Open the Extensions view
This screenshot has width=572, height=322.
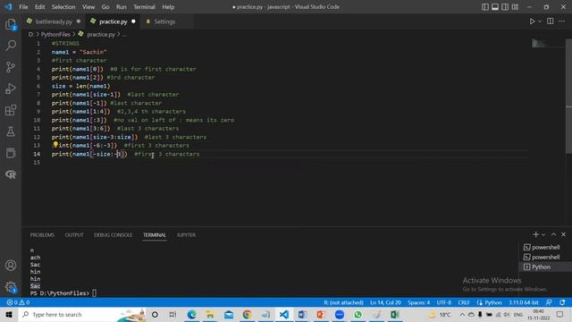tap(11, 110)
